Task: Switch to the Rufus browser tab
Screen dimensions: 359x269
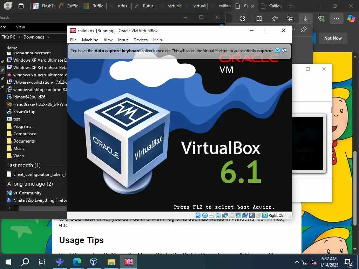Action: (x=144, y=6)
